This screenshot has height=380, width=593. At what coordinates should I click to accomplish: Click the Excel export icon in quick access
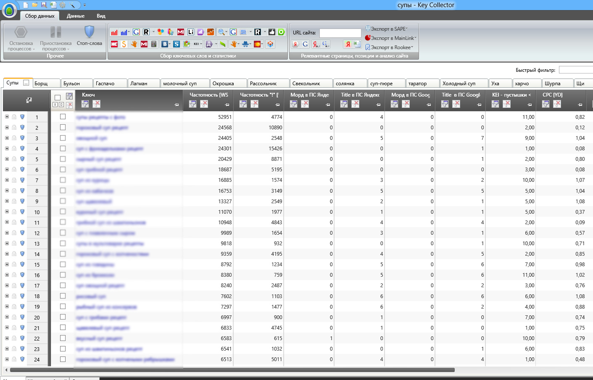point(53,5)
